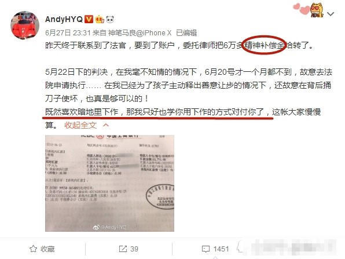The height and width of the screenshot is (259, 345).
Task: Click the repost share icon
Action: 123,249
